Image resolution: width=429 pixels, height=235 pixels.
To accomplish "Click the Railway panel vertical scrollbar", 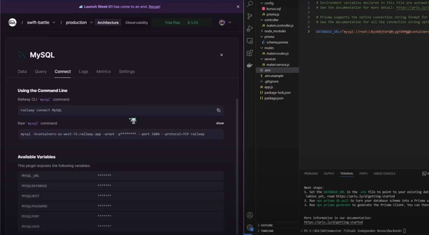I will (x=237, y=166).
